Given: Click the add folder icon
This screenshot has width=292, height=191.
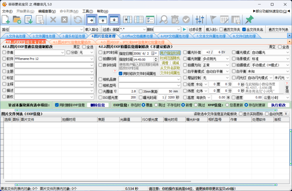Looking at the screenshot, I should (x=17, y=19).
